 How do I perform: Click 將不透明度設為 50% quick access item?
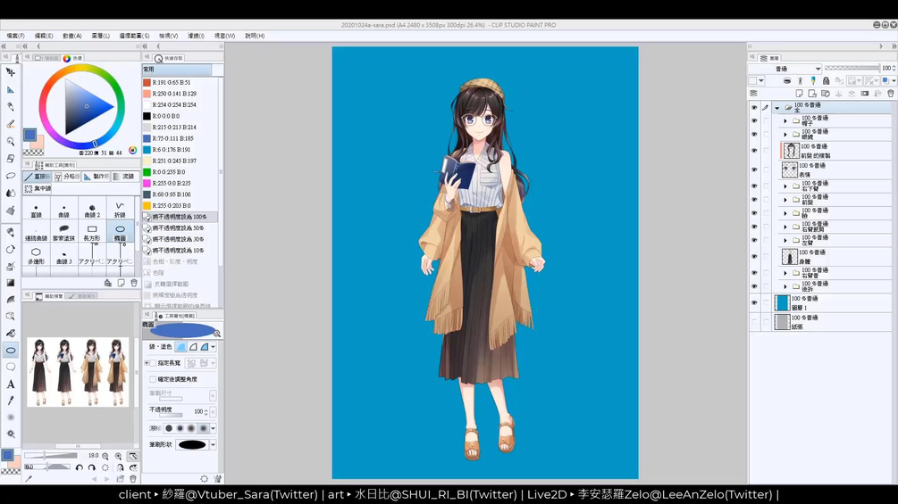(x=180, y=228)
